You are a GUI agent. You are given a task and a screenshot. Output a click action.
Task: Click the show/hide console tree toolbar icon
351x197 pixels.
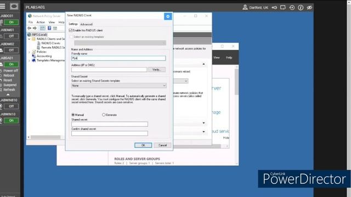coord(42,28)
